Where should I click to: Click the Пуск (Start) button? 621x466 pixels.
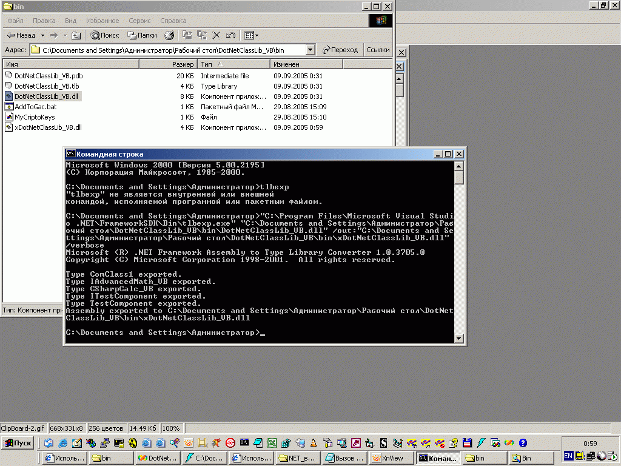[18, 443]
